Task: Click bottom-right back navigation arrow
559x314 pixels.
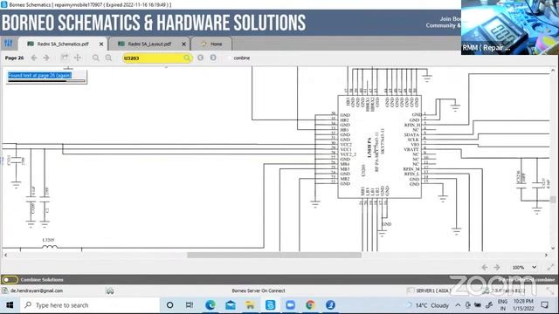Action: pos(485,268)
